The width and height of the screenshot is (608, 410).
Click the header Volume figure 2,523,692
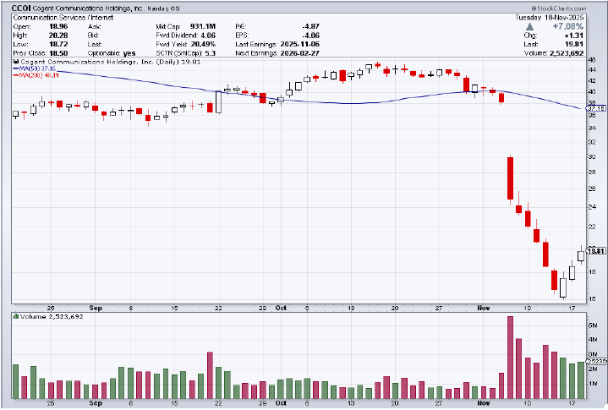(x=567, y=53)
